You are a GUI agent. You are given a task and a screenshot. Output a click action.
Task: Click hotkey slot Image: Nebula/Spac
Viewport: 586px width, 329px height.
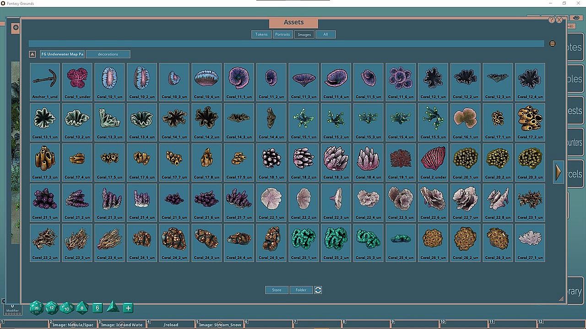pos(73,324)
